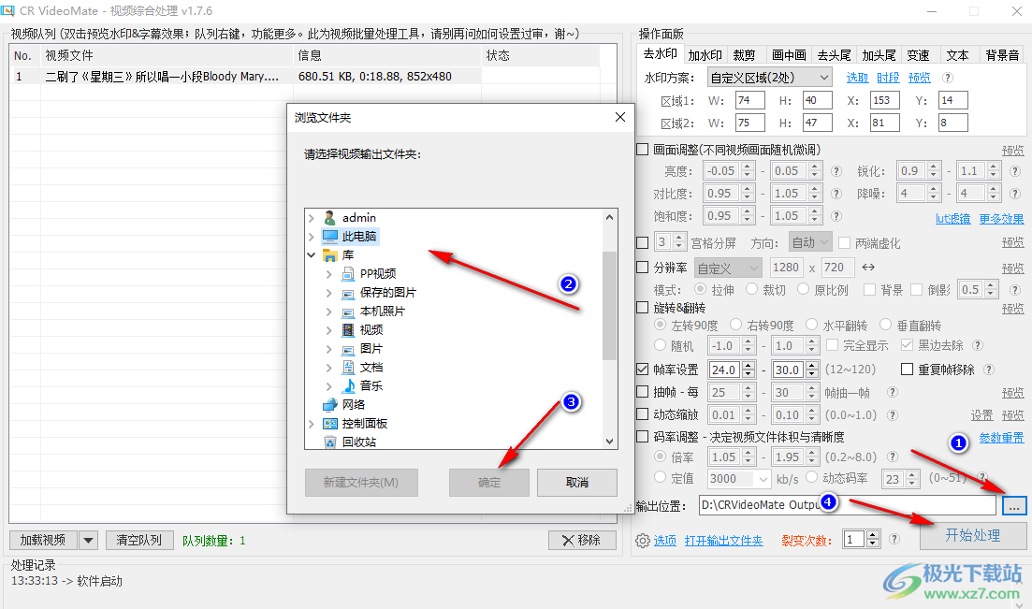Click the 开始处理 button
Screen dimensions: 1032x609
(x=973, y=535)
